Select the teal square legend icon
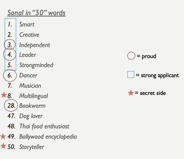The image size is (184, 159). [131, 75]
